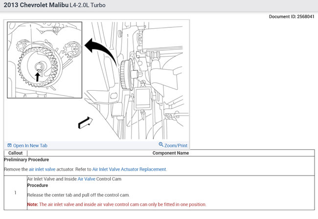Viewport: 318px width, 219px height.
Task: Click the 'Air Valve' link in row 1
Action: (x=87, y=179)
